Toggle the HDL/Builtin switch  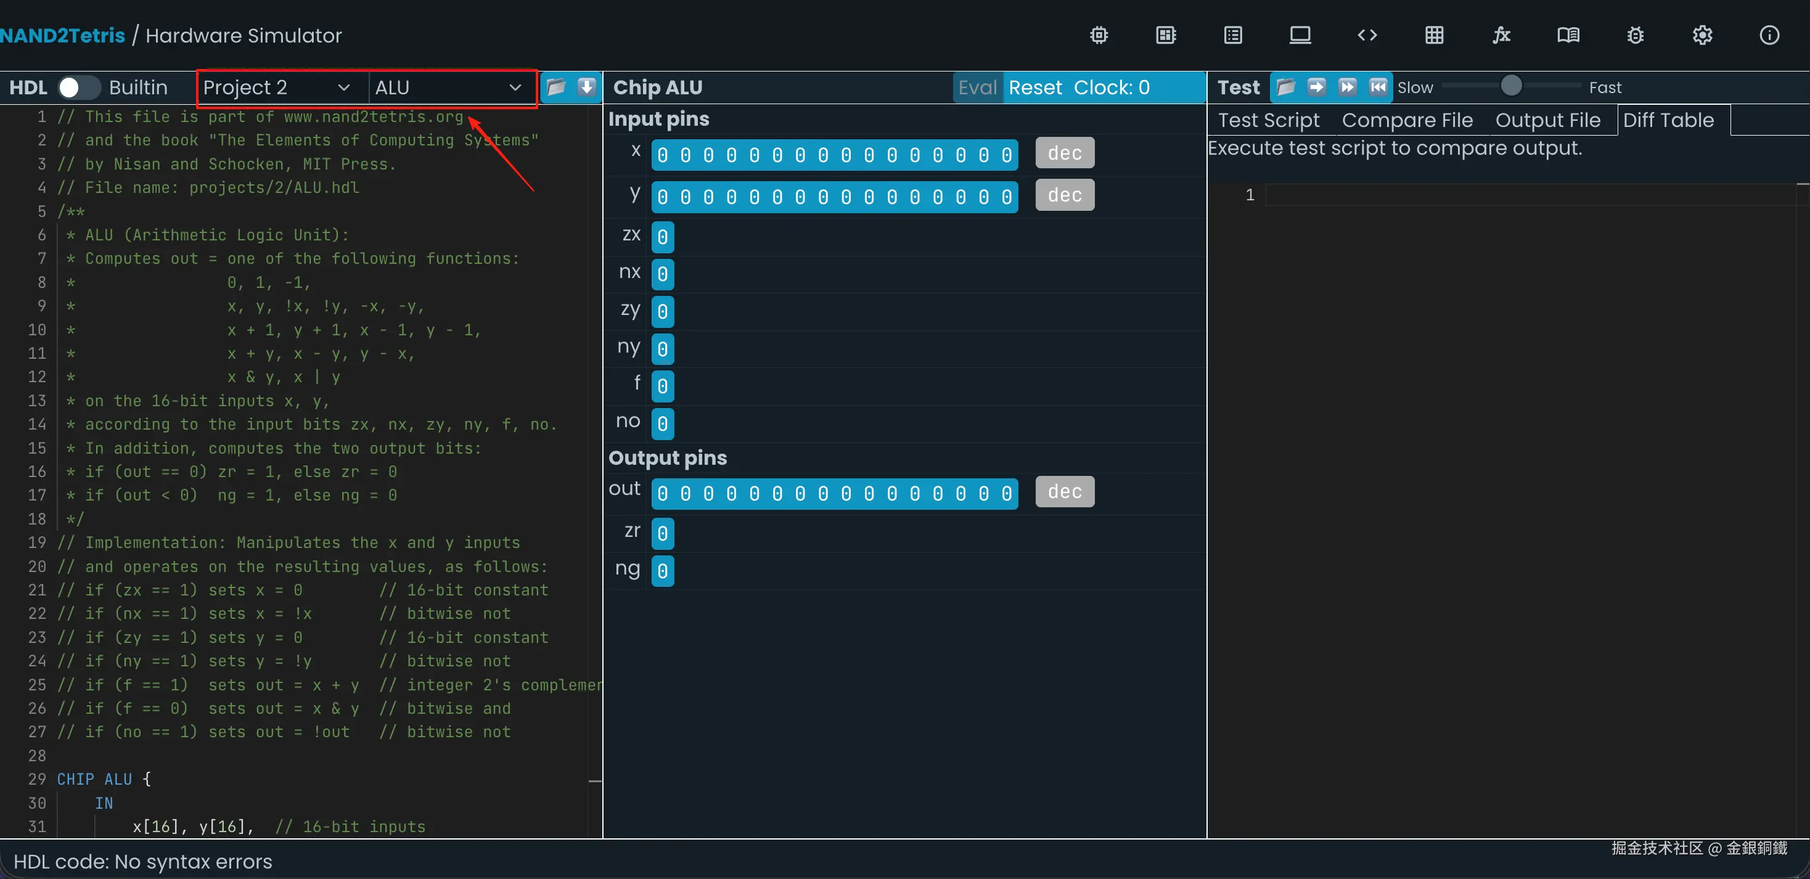coord(78,87)
